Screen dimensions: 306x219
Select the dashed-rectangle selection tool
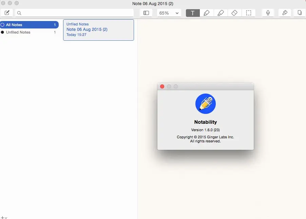(248, 13)
